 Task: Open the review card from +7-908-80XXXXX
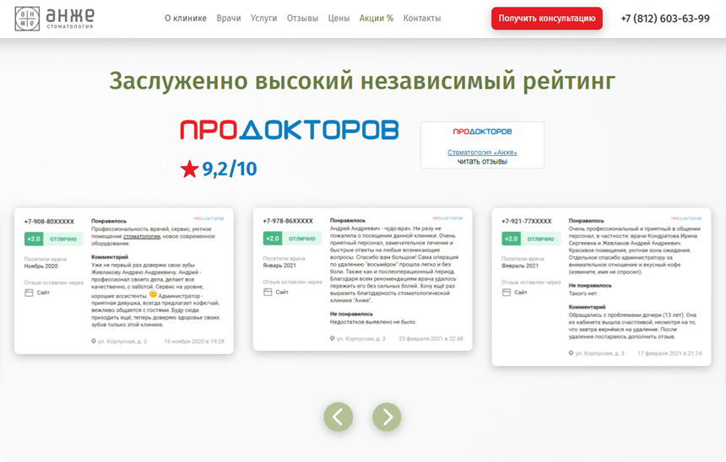[123, 281]
